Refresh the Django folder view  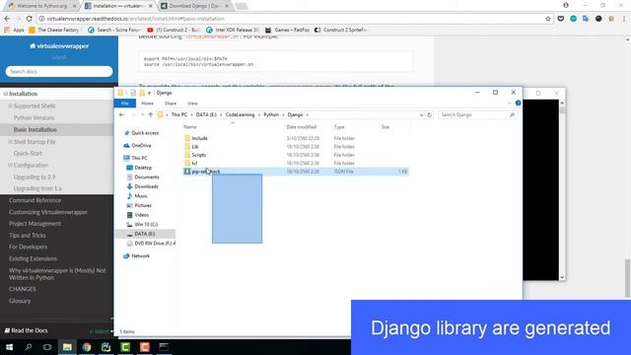click(x=430, y=114)
